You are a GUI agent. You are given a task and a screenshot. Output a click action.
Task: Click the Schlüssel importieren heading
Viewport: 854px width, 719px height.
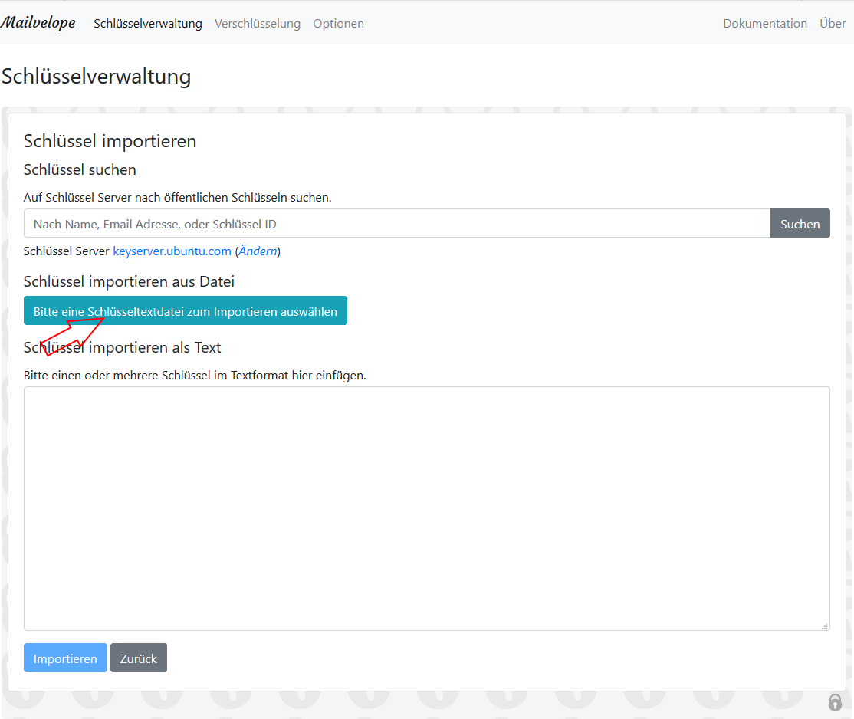click(x=110, y=141)
